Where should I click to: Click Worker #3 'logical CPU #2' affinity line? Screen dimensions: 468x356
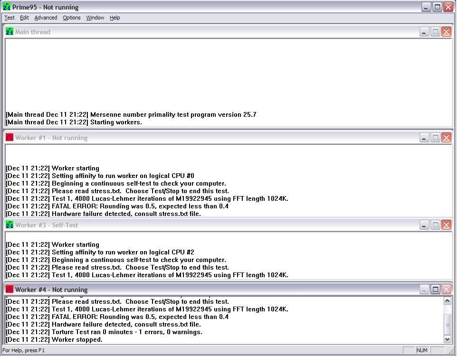pos(100,252)
